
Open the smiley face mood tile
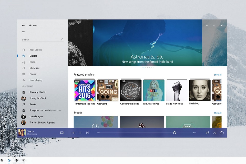click(96, 122)
